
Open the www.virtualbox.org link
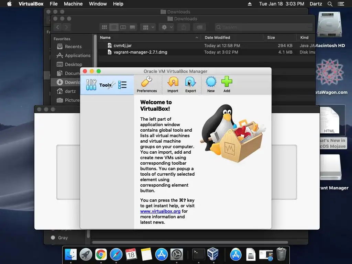(160, 211)
